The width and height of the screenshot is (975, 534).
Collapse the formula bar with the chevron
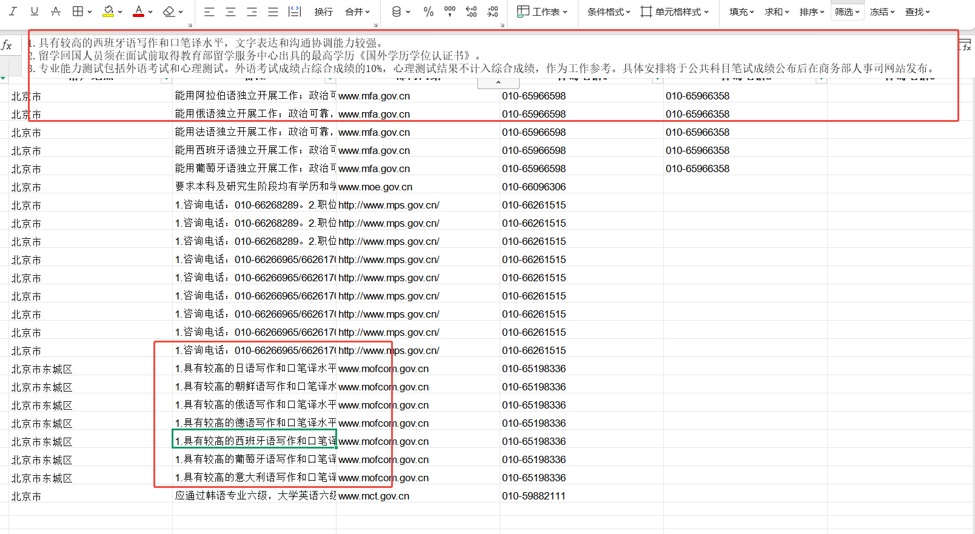pyautogui.click(x=498, y=82)
